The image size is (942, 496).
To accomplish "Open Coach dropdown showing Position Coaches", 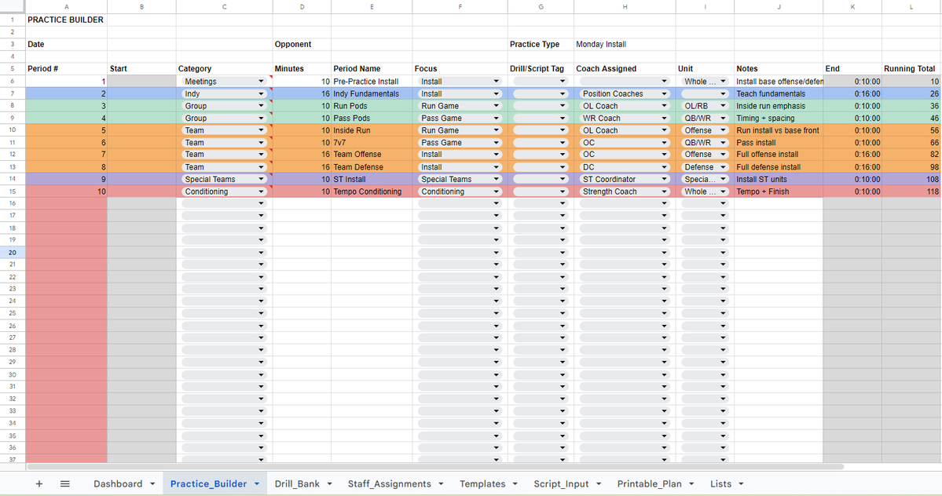I will pos(624,93).
